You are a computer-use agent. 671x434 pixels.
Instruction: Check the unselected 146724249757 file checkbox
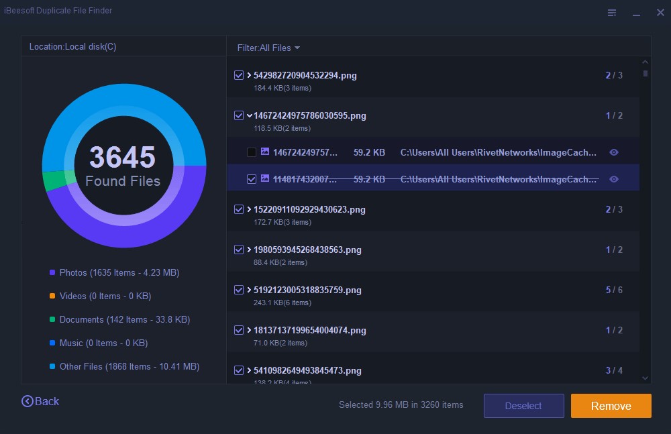[x=252, y=152]
